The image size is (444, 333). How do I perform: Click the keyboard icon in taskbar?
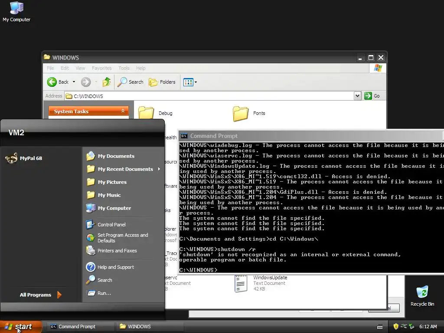(380, 327)
